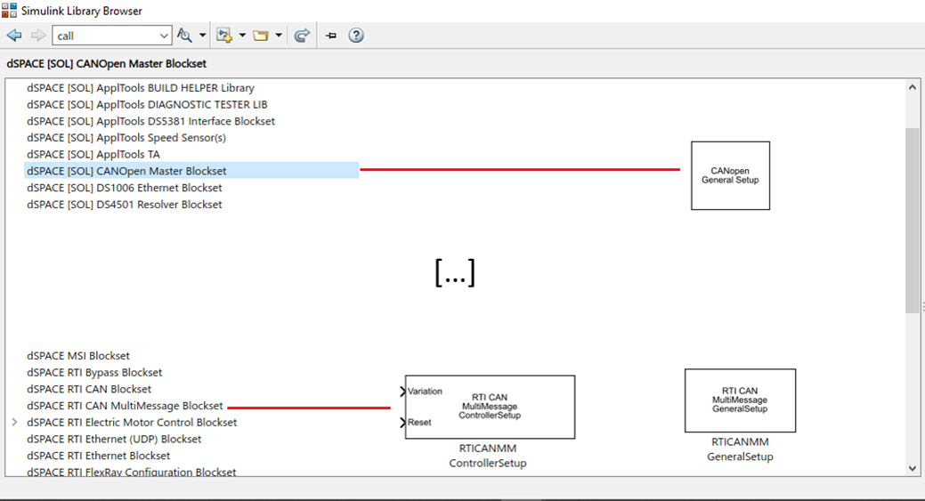Image resolution: width=925 pixels, height=501 pixels.
Task: Click the new model icon
Action: click(x=224, y=36)
